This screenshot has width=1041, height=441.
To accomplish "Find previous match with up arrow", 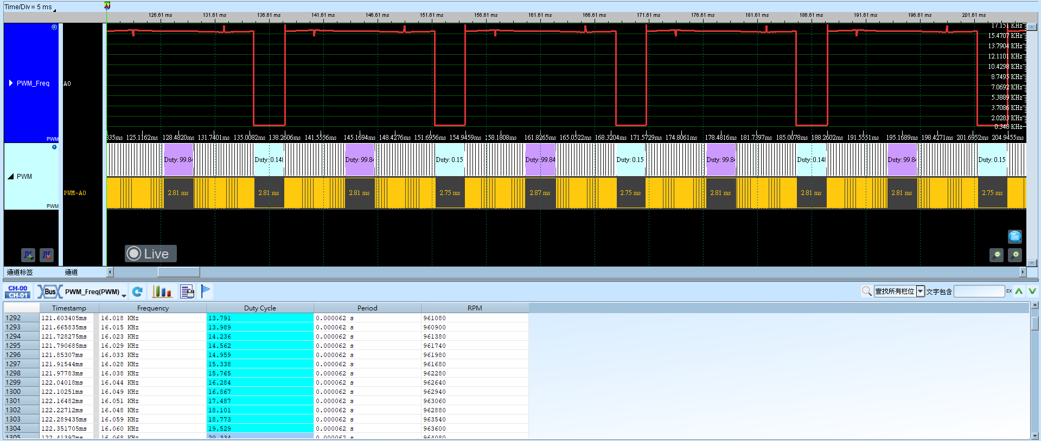I will tap(1019, 291).
